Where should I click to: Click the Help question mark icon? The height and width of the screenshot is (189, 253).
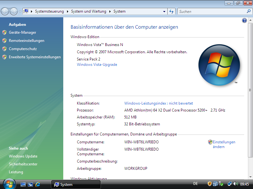click(244, 20)
